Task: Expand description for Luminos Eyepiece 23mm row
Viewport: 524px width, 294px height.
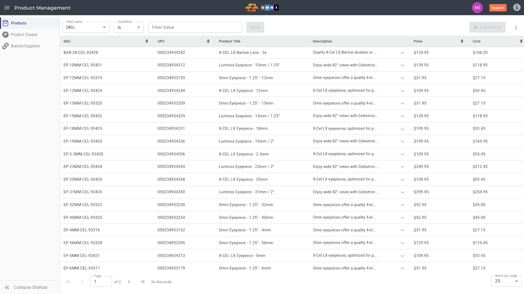Action: (x=402, y=167)
